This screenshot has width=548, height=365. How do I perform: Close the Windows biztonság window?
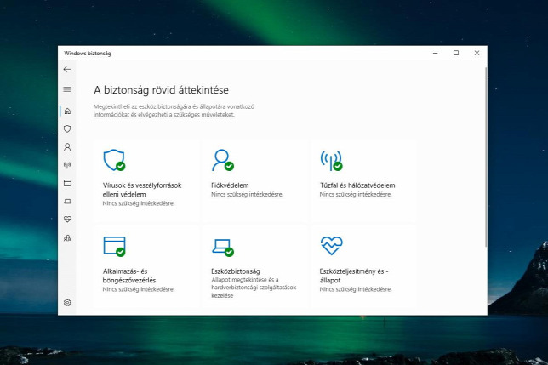click(477, 53)
